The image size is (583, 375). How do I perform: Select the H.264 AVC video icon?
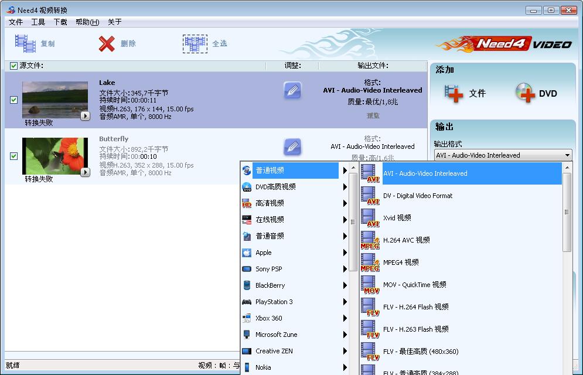pos(370,240)
